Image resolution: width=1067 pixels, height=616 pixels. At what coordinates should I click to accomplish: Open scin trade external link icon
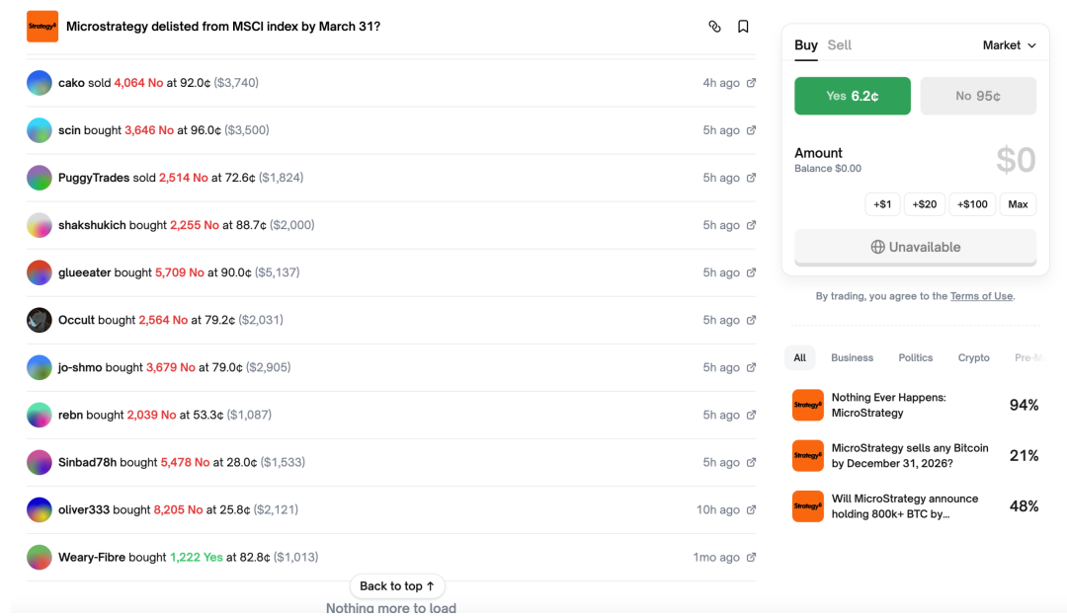pyautogui.click(x=751, y=130)
